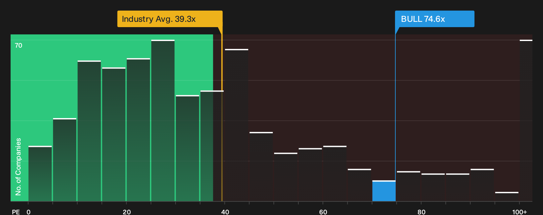Click the histogram bar for PE 60-65

[x=335, y=174]
